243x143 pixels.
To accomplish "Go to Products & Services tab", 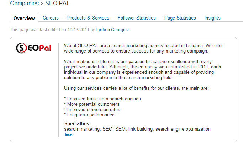I will pyautogui.click(x=88, y=18).
